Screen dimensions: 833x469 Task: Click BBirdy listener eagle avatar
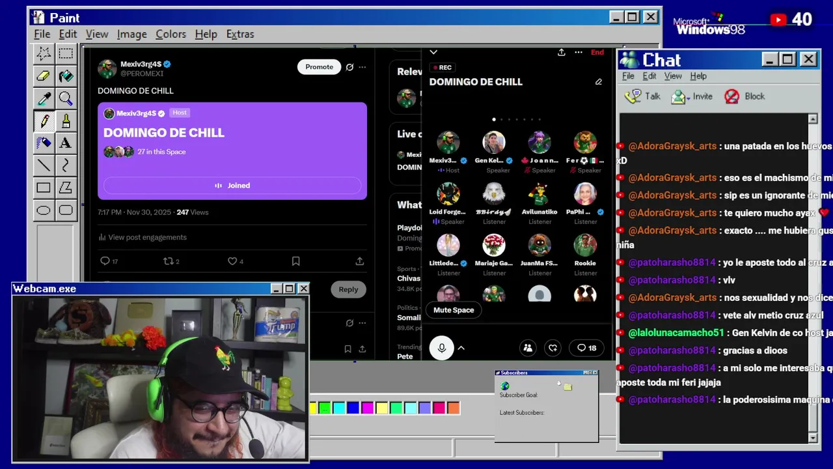coord(494,193)
